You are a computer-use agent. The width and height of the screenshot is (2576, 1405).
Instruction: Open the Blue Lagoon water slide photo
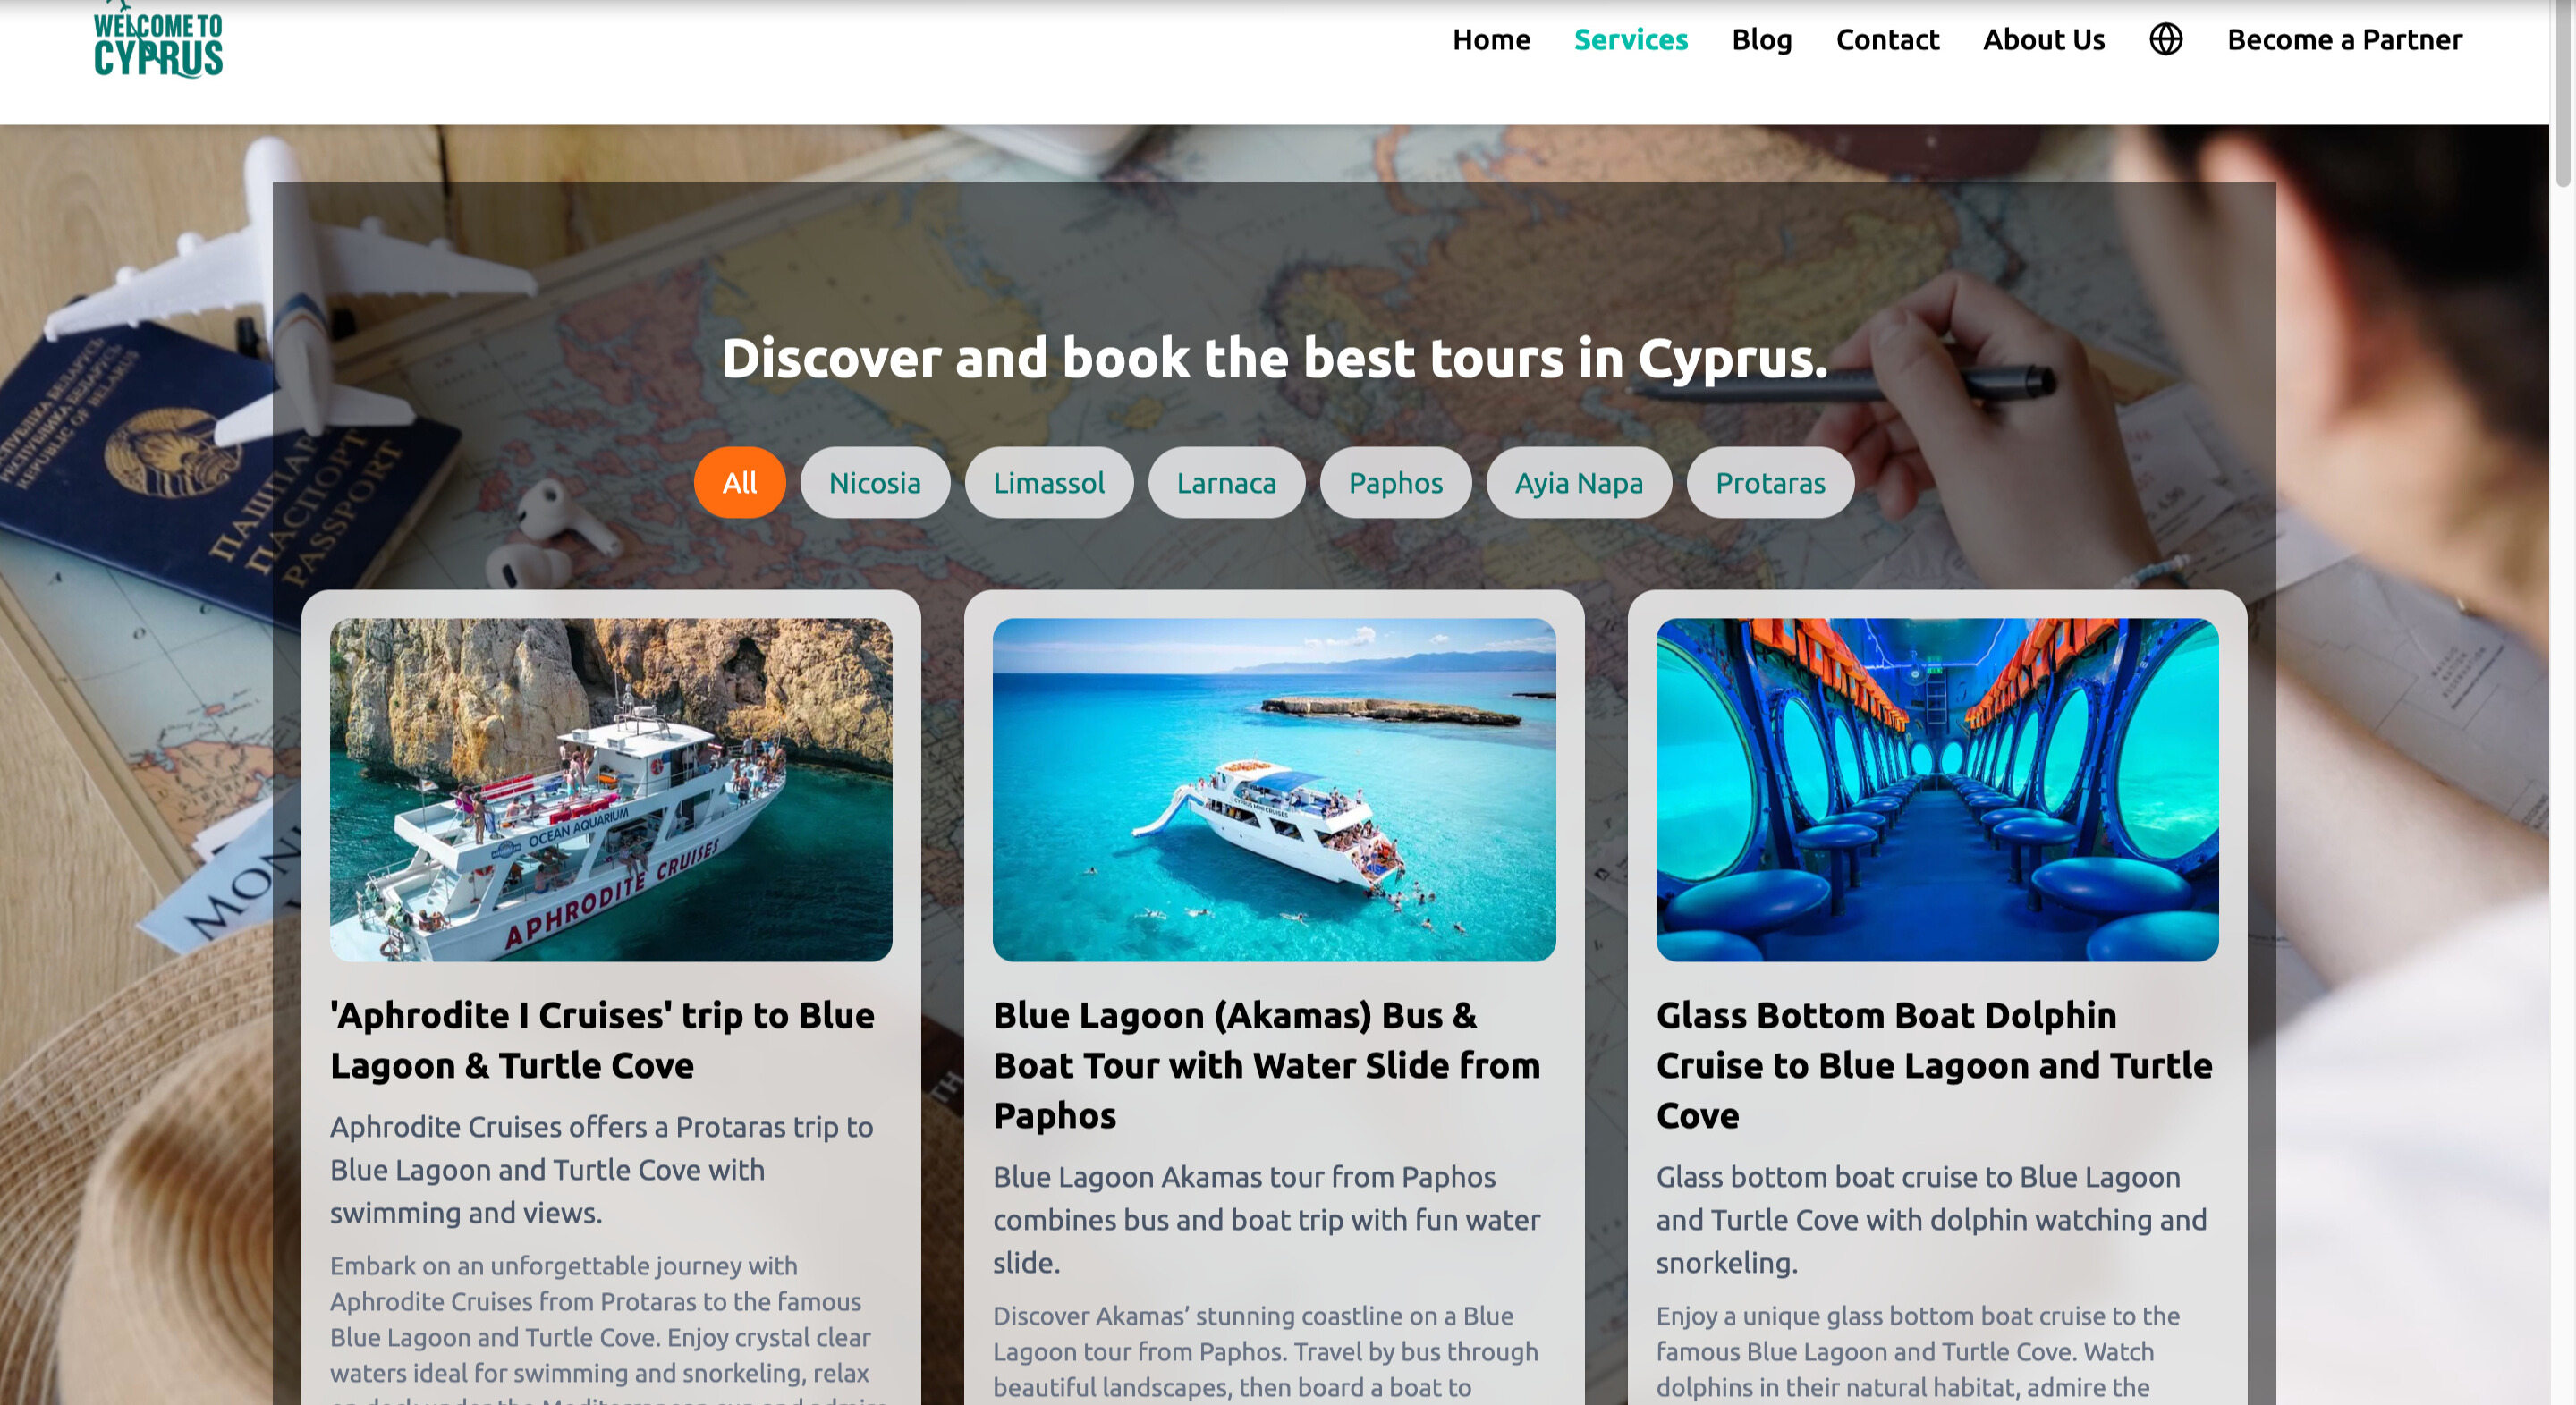[1274, 789]
